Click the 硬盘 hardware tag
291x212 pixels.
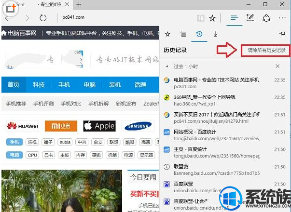[97, 155]
